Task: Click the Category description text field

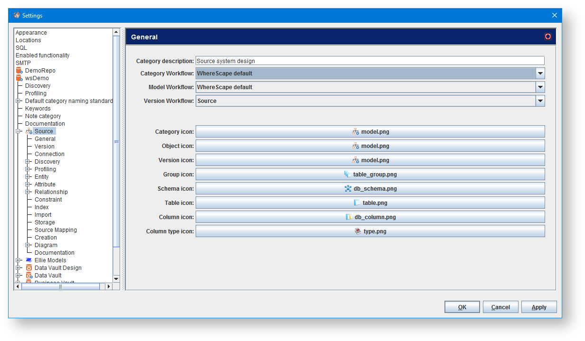Action: pyautogui.click(x=370, y=61)
